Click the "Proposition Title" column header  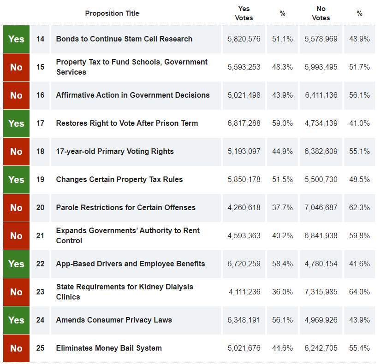[x=112, y=13]
